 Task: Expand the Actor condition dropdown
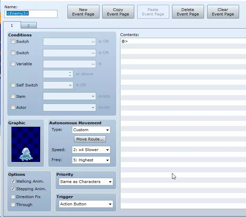69,107
